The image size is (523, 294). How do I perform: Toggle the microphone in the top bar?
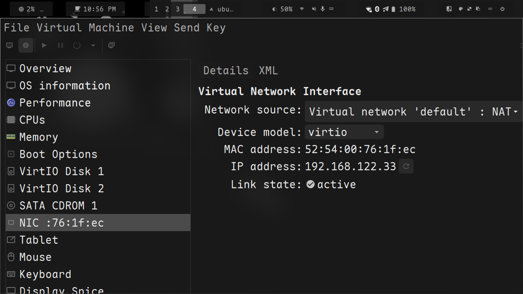point(323,9)
